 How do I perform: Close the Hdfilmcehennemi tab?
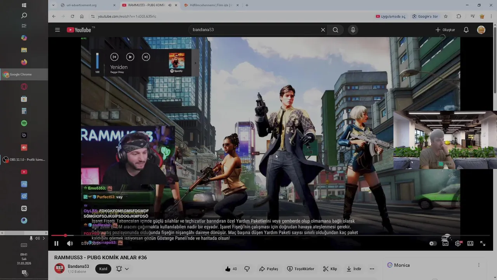238,5
